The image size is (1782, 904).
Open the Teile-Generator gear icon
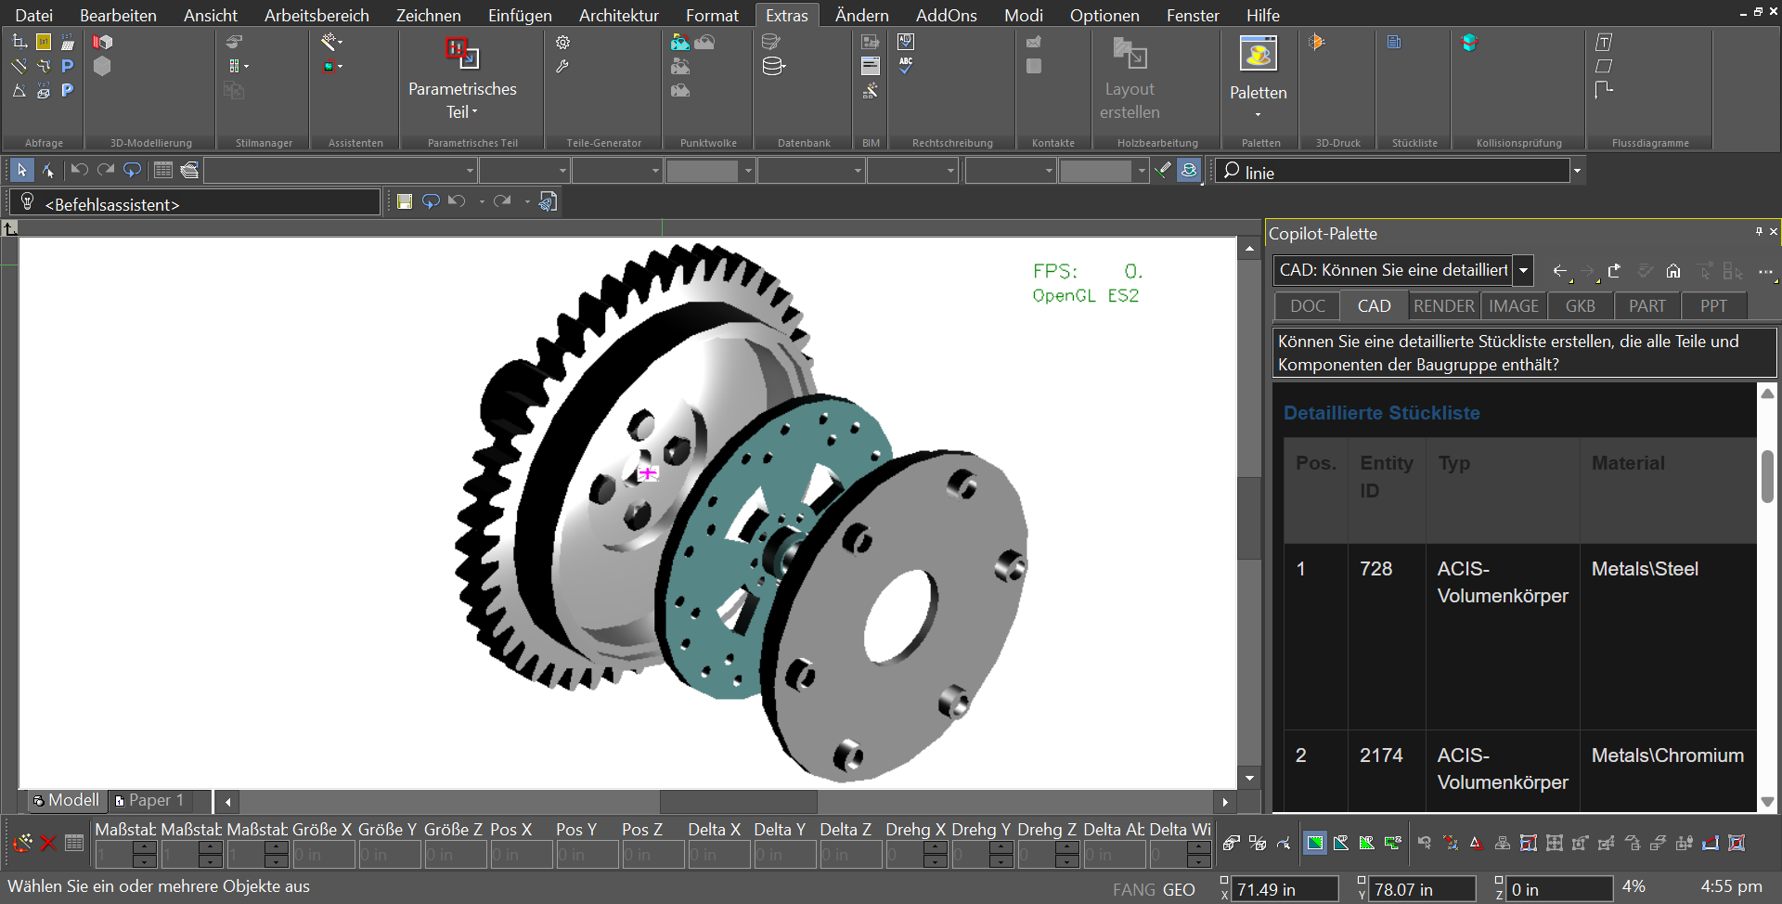pos(562,43)
